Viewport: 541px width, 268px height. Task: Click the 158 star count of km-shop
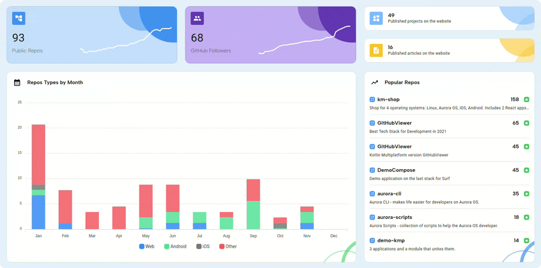(x=515, y=100)
